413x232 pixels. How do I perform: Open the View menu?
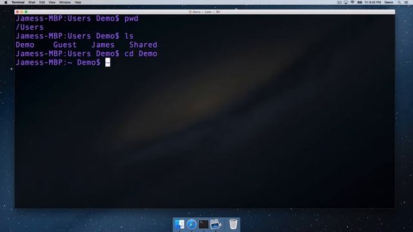point(52,3)
